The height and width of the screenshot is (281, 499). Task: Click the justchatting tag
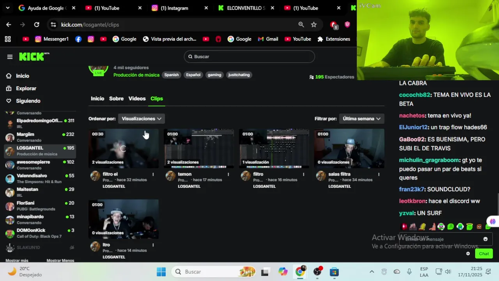239,75
